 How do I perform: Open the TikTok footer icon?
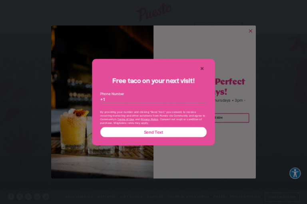tap(46, 196)
